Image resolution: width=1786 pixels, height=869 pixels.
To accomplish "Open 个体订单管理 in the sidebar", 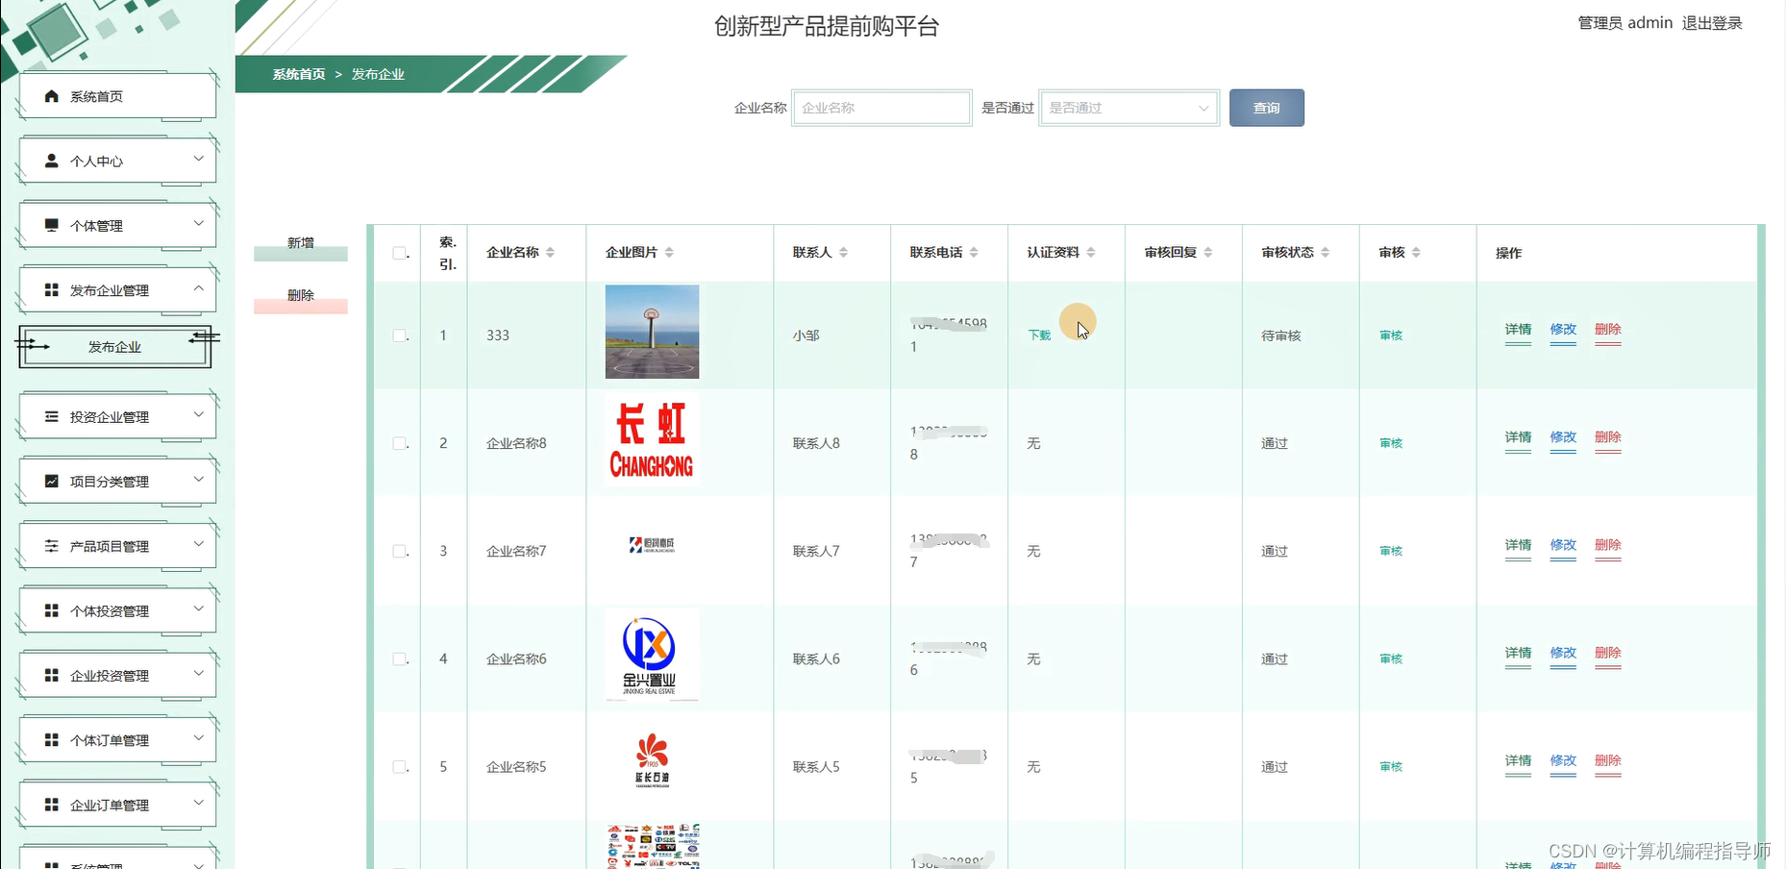I will click(x=117, y=740).
